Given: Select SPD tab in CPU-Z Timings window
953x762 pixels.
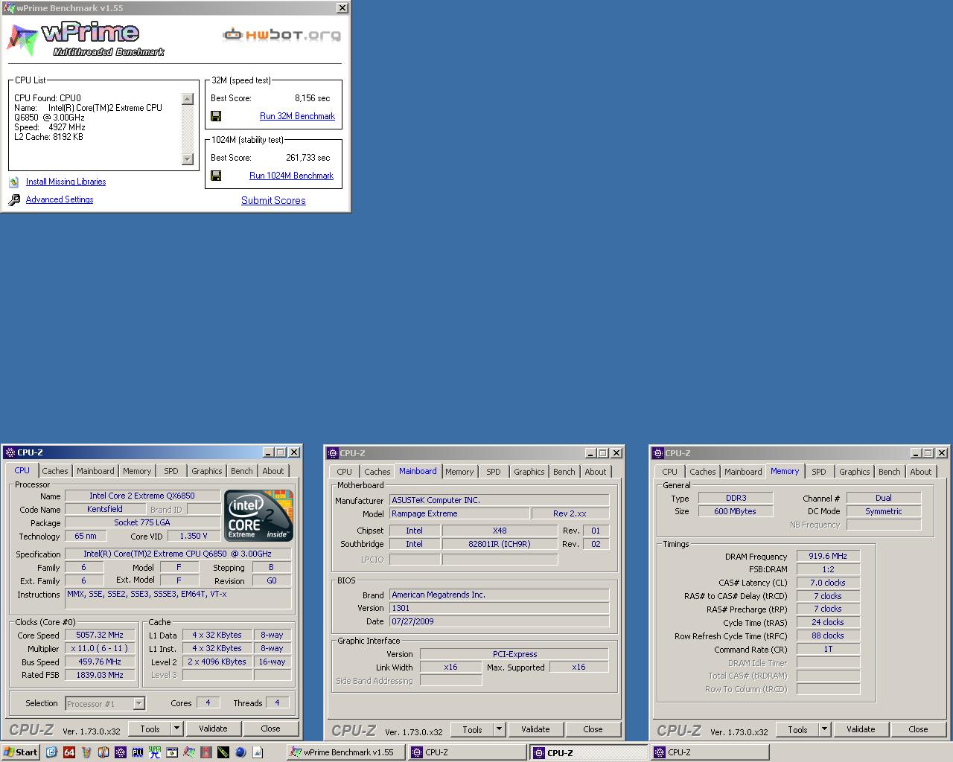Looking at the screenshot, I should click(x=819, y=472).
